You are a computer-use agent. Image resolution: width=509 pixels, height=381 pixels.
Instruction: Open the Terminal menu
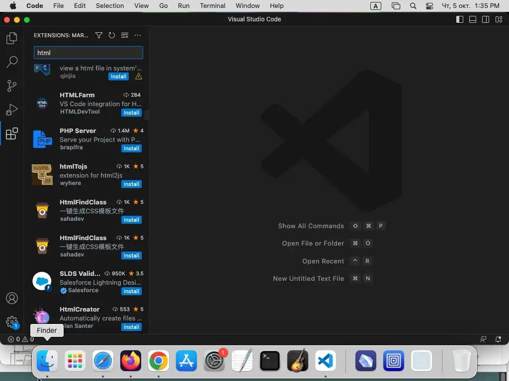click(x=213, y=6)
